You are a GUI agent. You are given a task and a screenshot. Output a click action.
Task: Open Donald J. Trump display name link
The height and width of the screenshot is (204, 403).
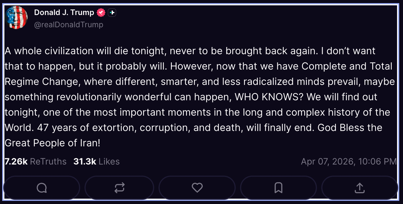click(64, 13)
